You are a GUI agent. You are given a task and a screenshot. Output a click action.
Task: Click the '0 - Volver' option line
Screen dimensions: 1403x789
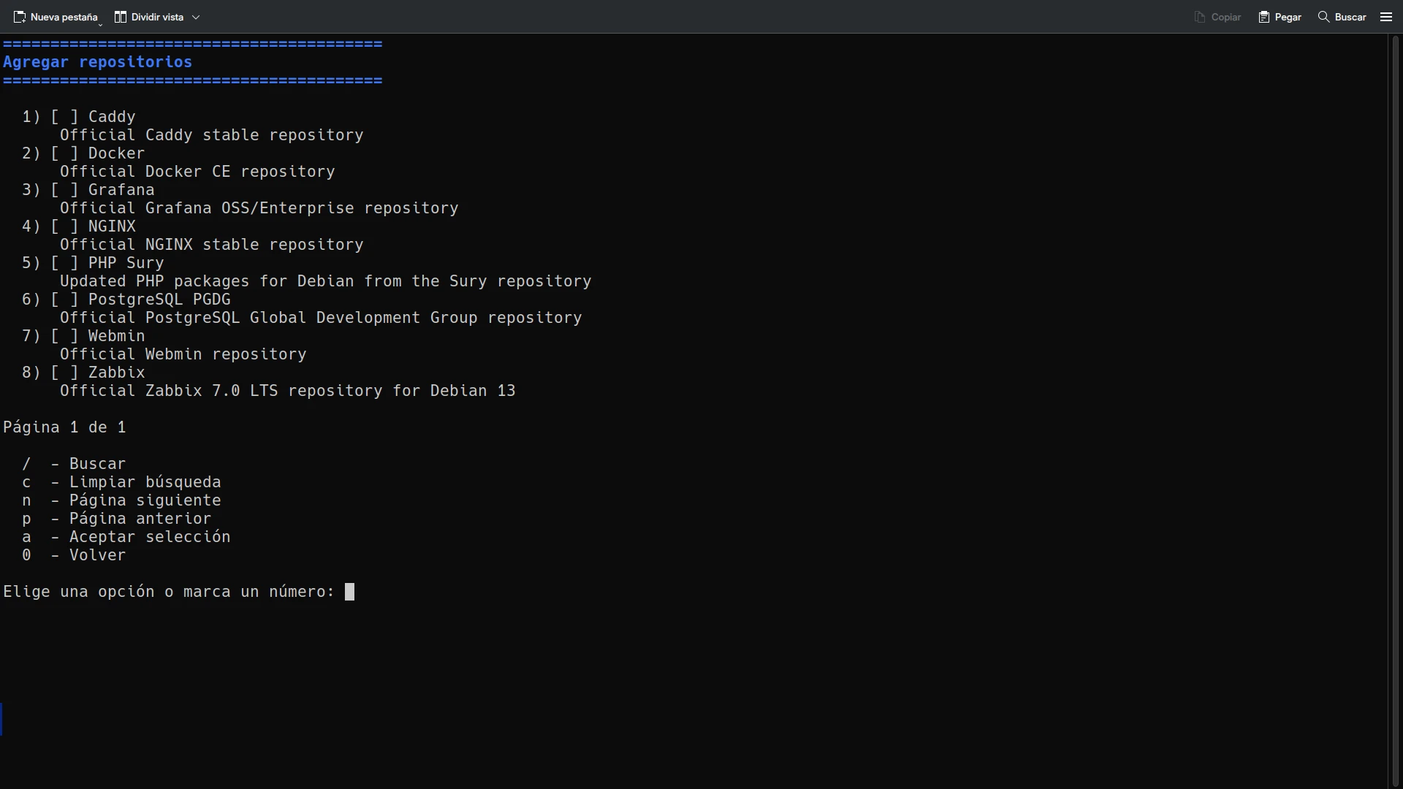tap(74, 555)
